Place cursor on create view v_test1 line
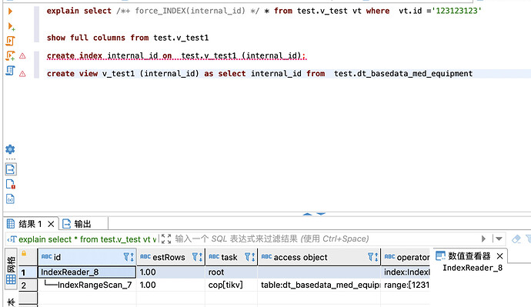The width and height of the screenshot is (531, 307). coord(259,73)
